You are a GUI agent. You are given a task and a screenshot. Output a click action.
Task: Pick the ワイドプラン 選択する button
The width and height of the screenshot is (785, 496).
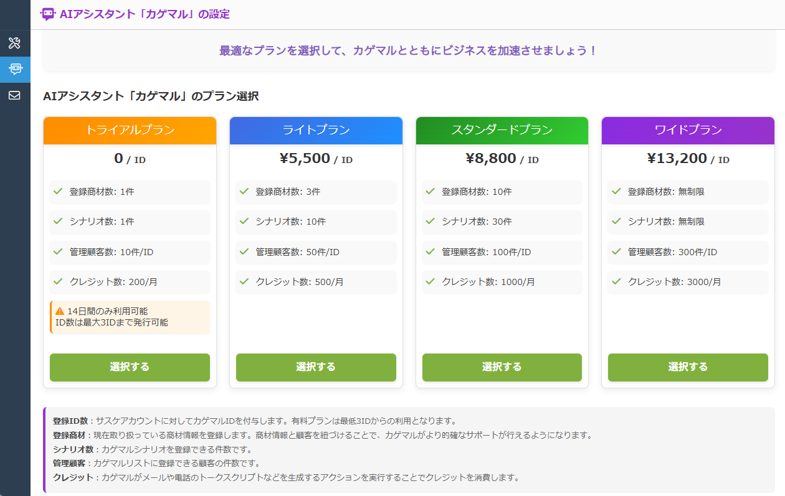(x=688, y=367)
